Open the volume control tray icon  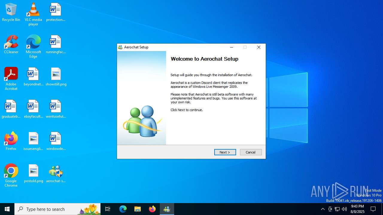coord(344,209)
